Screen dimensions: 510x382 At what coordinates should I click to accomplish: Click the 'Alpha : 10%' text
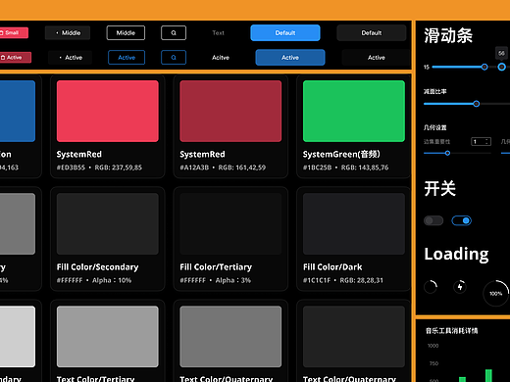coord(112,280)
